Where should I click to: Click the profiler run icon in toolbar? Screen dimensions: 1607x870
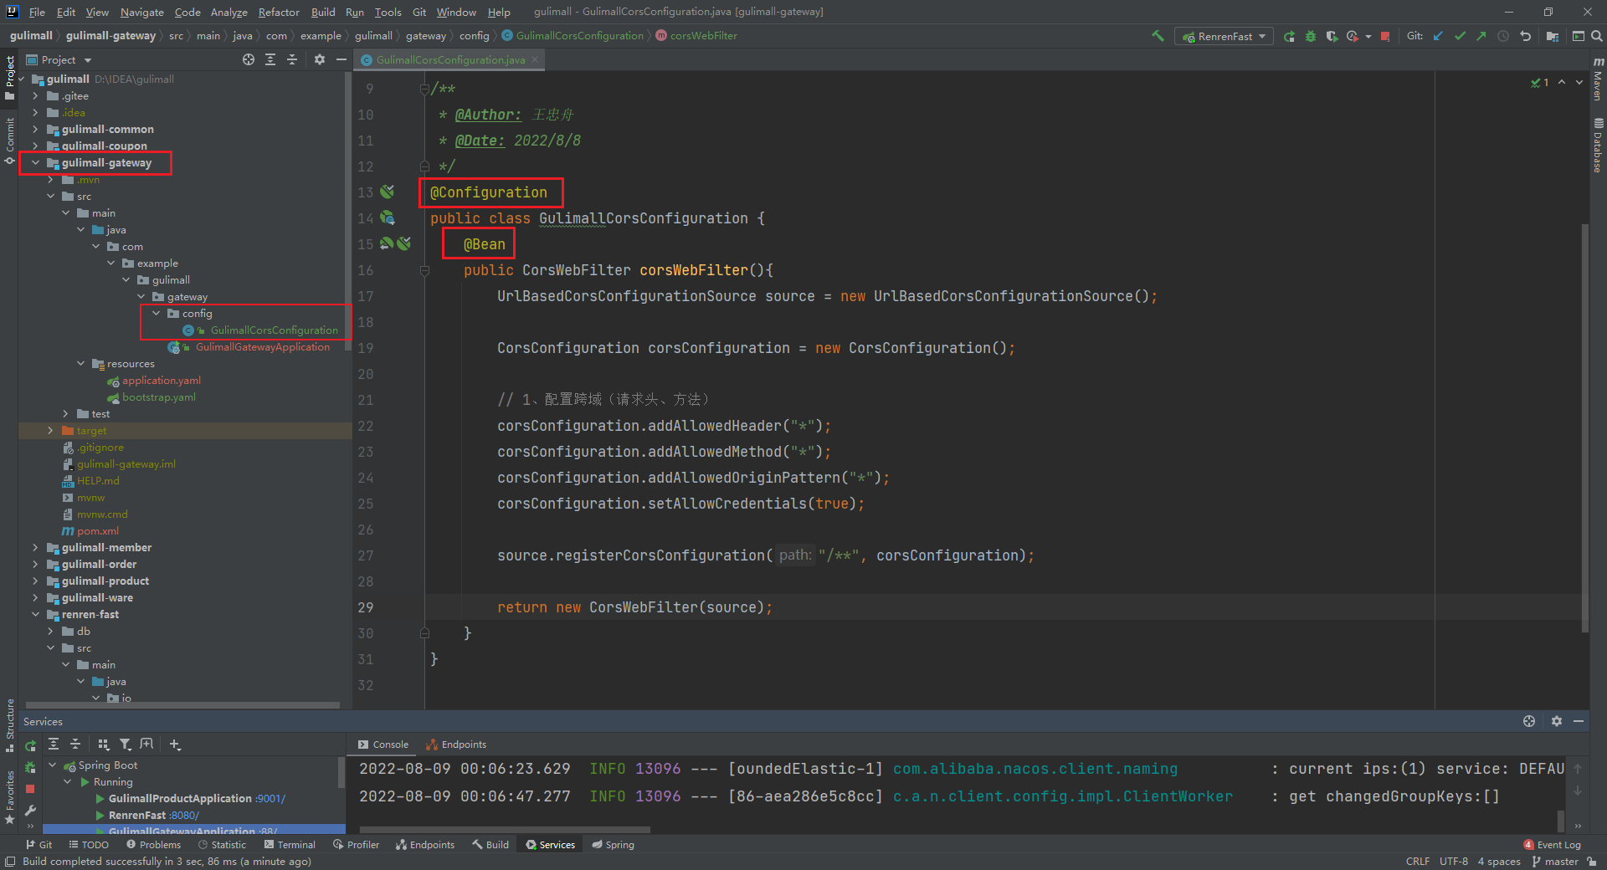click(x=1353, y=36)
